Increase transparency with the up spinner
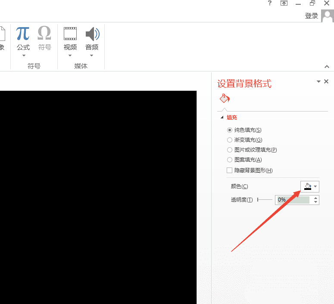 (315, 198)
